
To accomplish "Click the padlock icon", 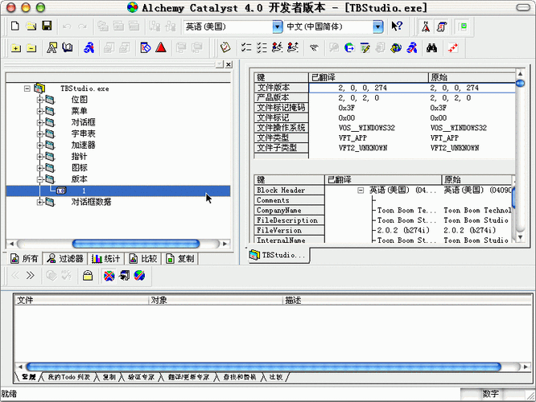I will pos(88,275).
